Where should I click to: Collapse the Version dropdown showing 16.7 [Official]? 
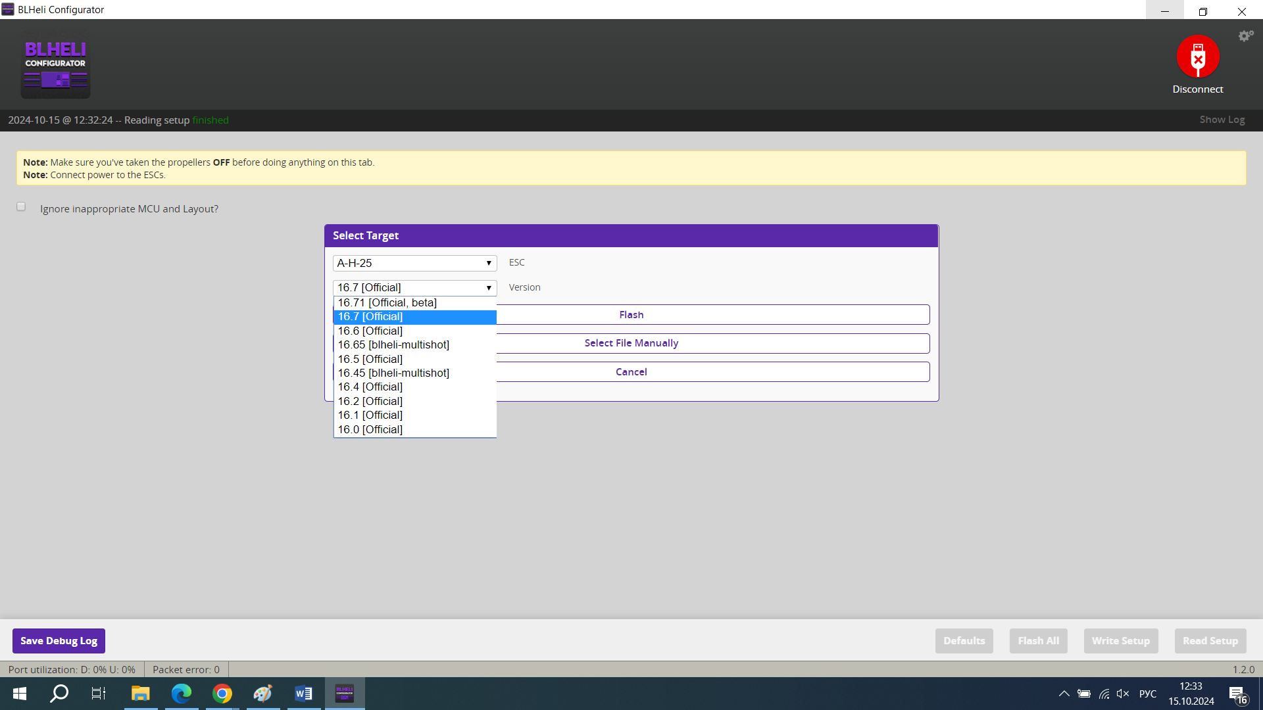(414, 288)
